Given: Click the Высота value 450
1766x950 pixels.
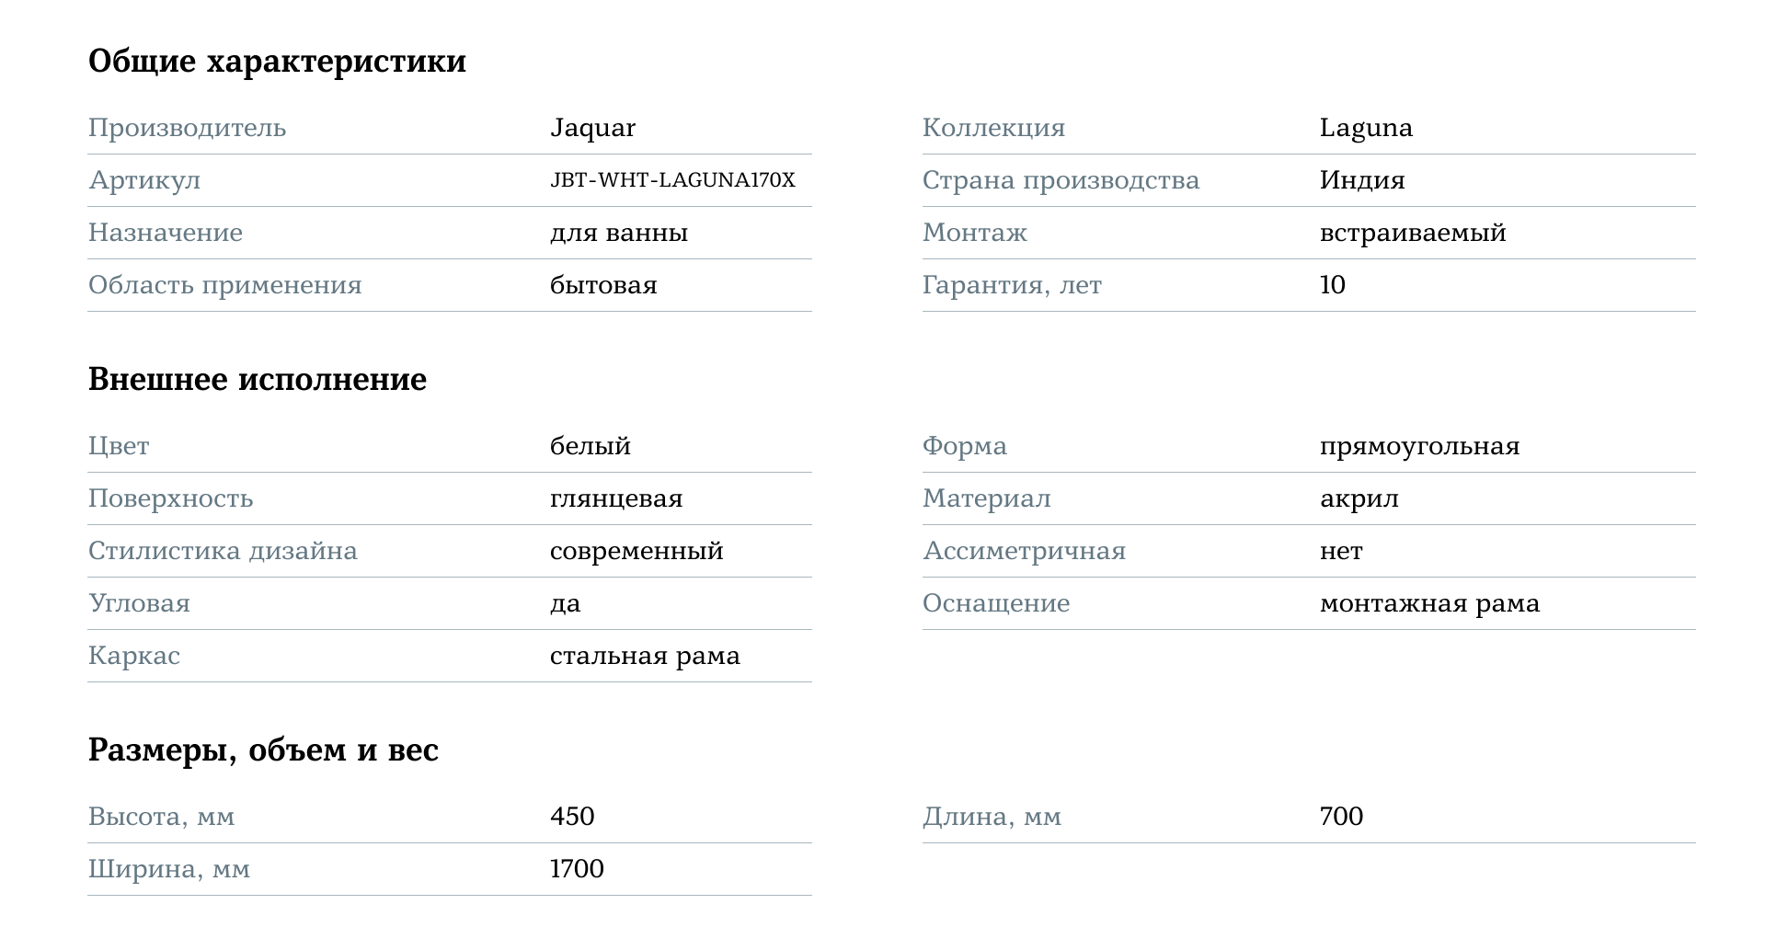Looking at the screenshot, I should pyautogui.click(x=572, y=817).
